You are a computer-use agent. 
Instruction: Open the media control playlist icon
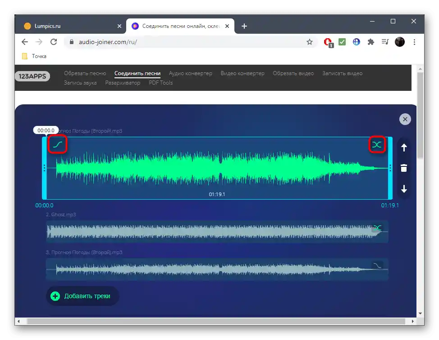(x=385, y=42)
